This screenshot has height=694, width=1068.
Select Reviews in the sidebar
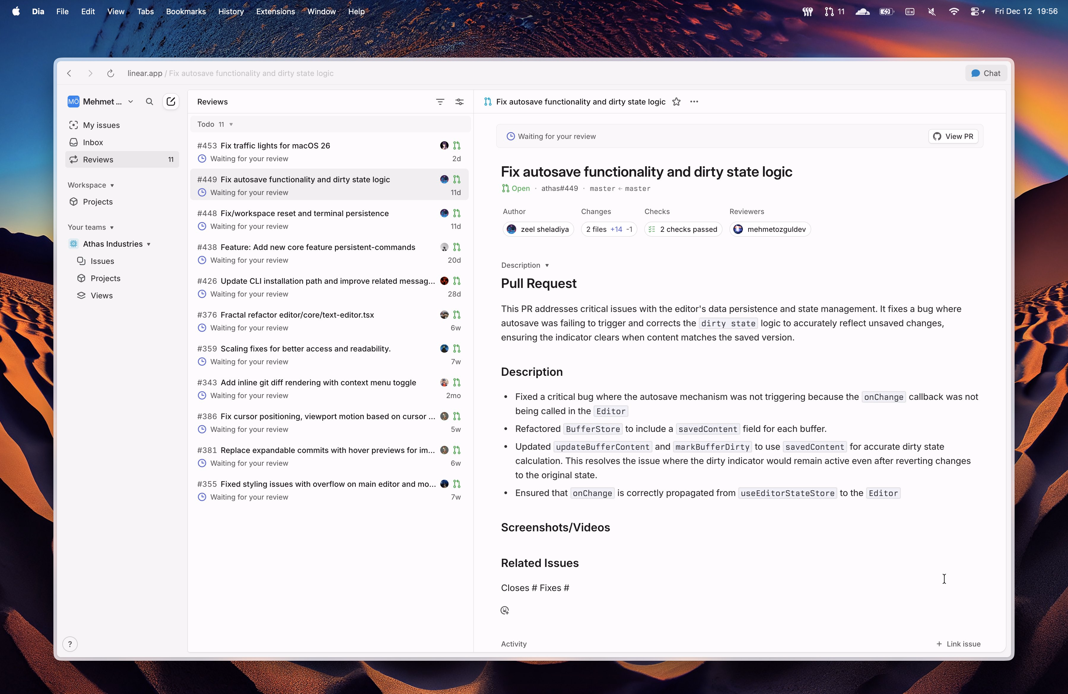[x=122, y=159]
